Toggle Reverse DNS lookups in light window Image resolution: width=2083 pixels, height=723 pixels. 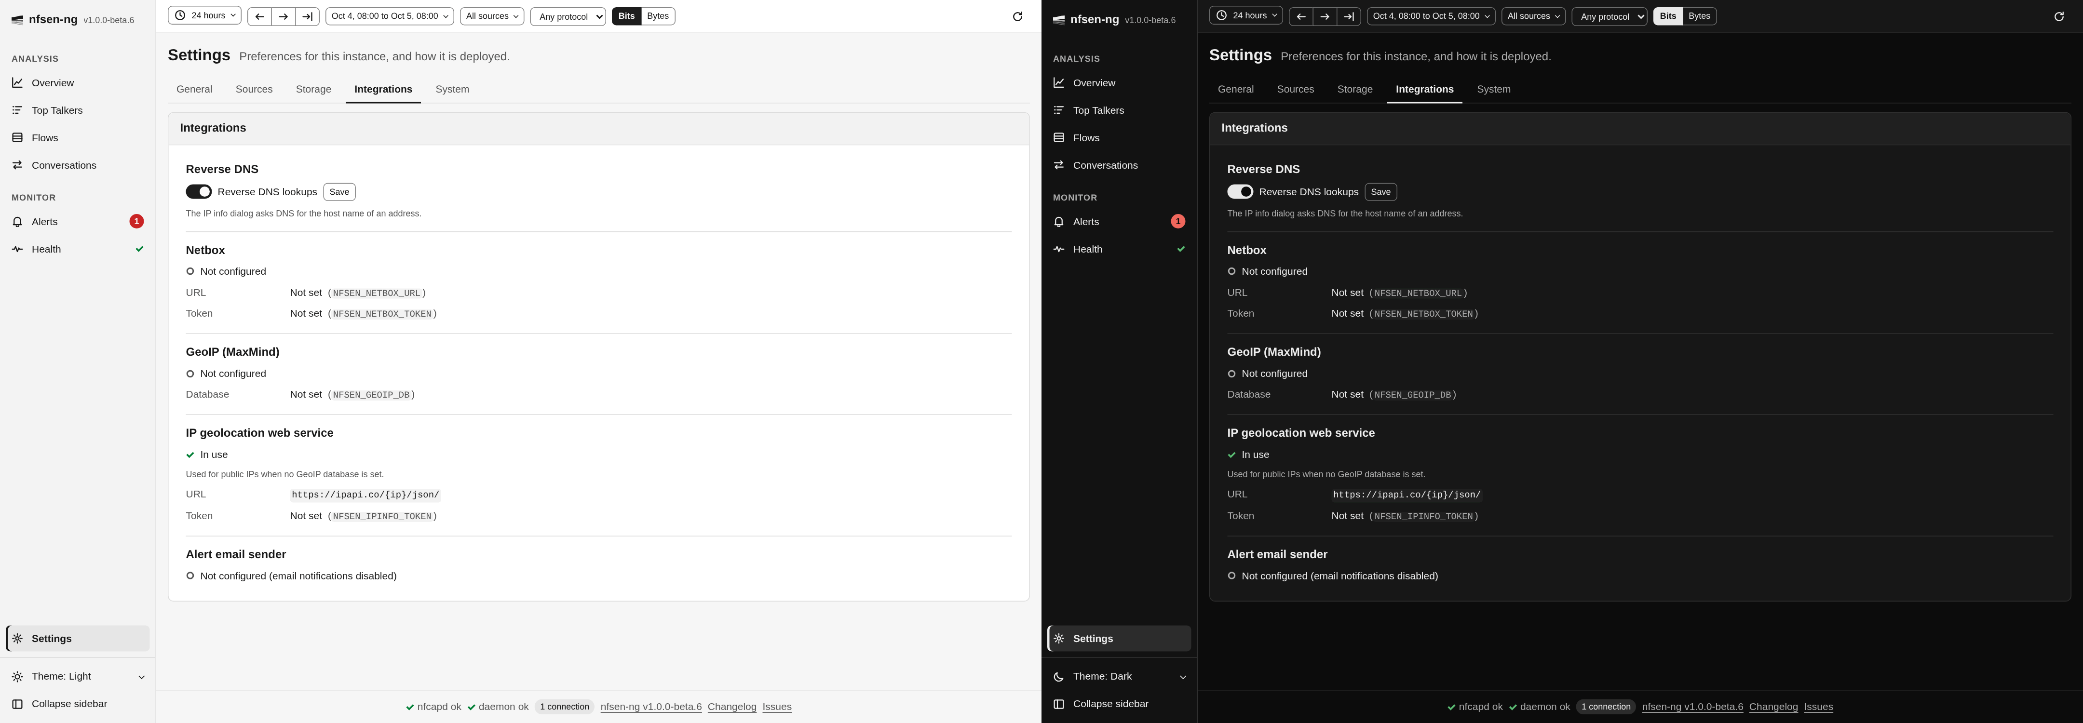pos(199,192)
